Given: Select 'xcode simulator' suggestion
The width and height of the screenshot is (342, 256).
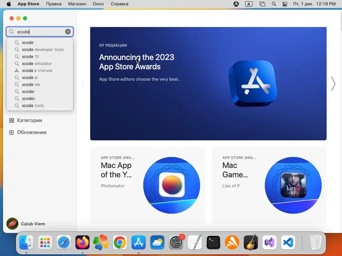Looking at the screenshot, I should 40,64.
